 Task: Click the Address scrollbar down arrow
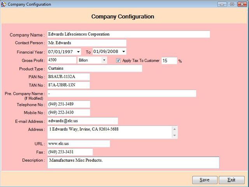point(175,135)
